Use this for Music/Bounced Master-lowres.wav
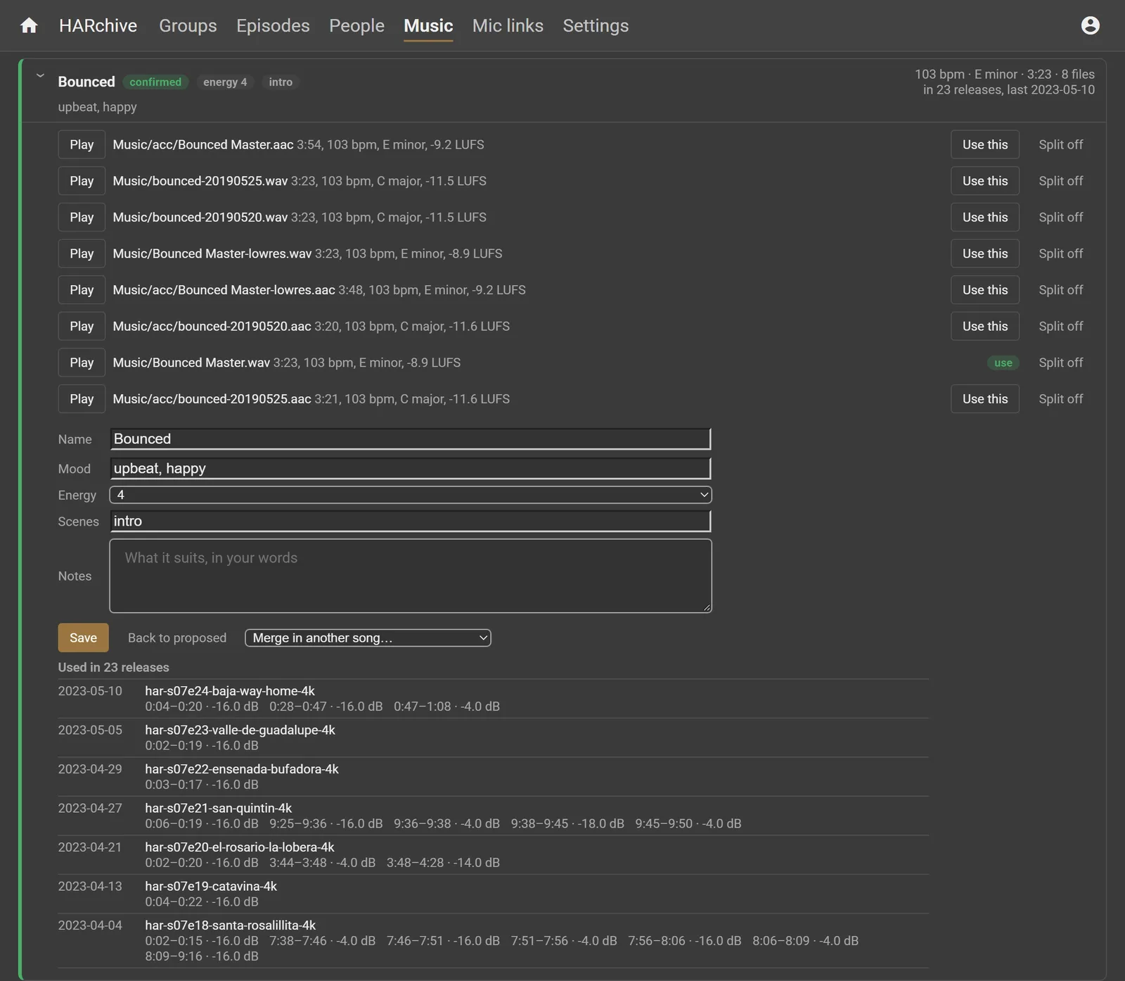This screenshot has height=981, width=1125. [x=985, y=253]
